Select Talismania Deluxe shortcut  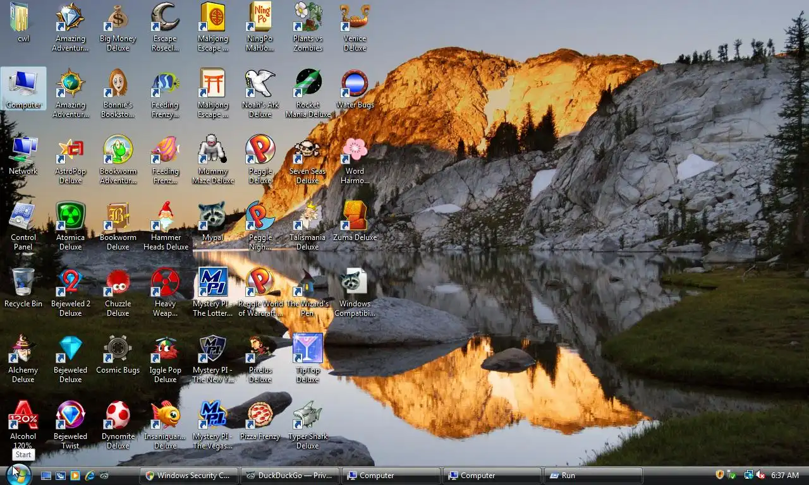tap(308, 226)
